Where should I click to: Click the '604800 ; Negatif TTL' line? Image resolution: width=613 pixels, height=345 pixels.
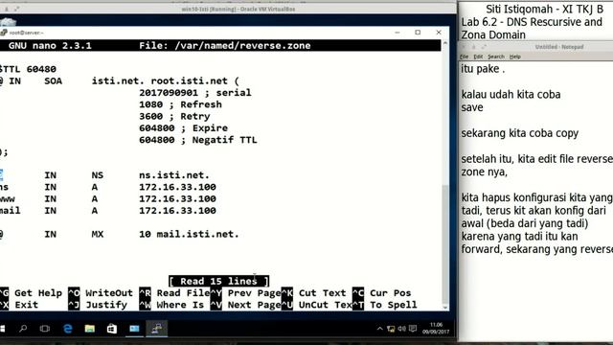(x=198, y=140)
